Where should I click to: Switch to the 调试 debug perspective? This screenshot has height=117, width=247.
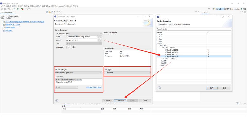coord(243,9)
